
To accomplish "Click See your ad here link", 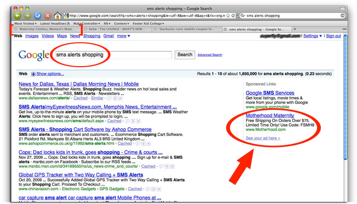I will click(263, 138).
